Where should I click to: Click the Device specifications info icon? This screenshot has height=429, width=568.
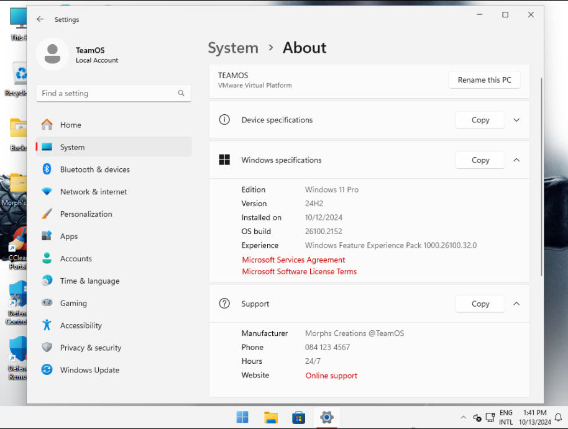pos(224,119)
